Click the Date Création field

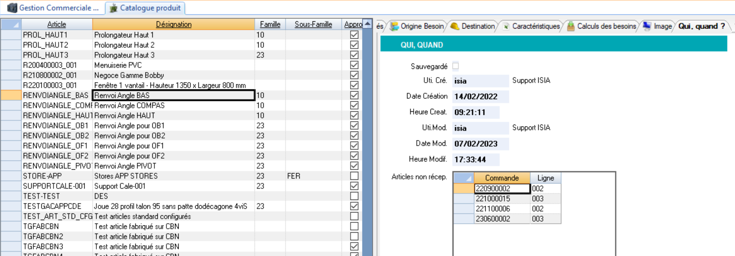pyautogui.click(x=480, y=96)
